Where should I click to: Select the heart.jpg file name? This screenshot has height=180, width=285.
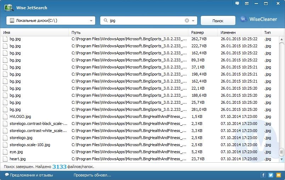[x=18, y=159]
